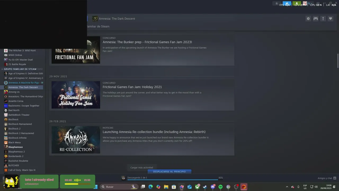Click 26 FEB 2021 date label
Viewport: 339px width, 191px height.
coord(57,121)
